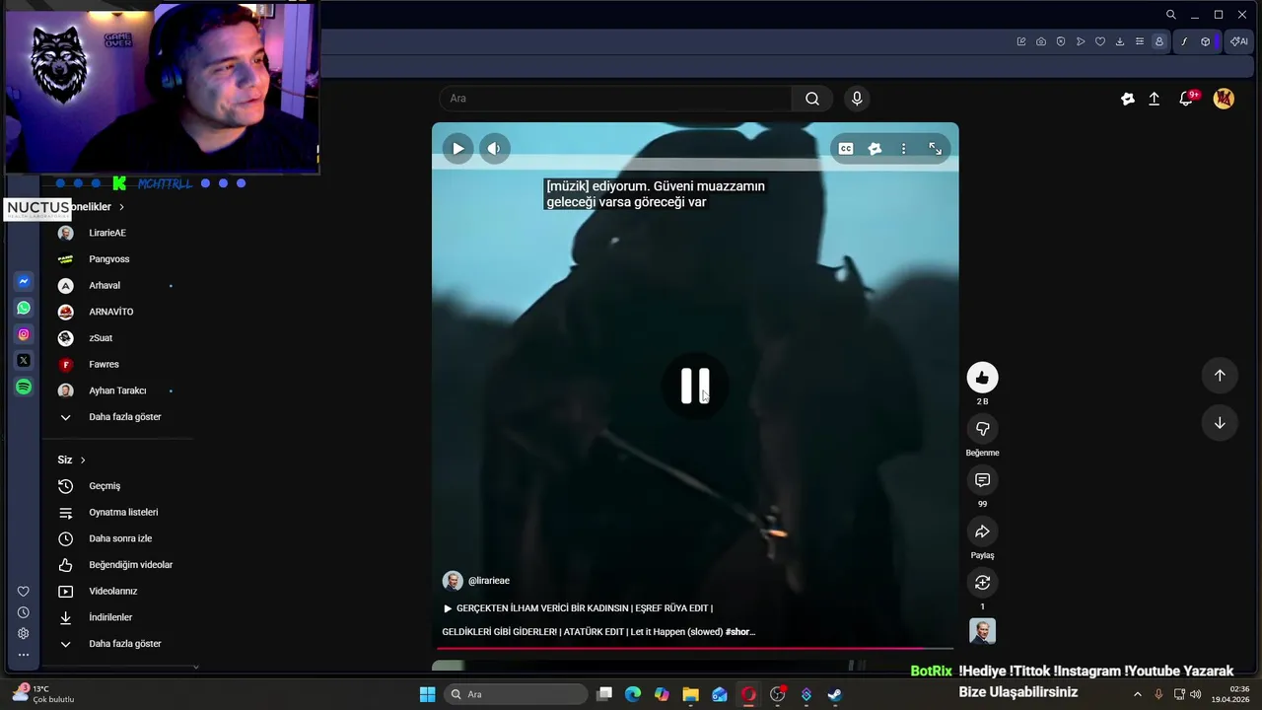Open Instagram in the Opera sidebar
Image resolution: width=1262 pixels, height=710 pixels.
pos(24,334)
